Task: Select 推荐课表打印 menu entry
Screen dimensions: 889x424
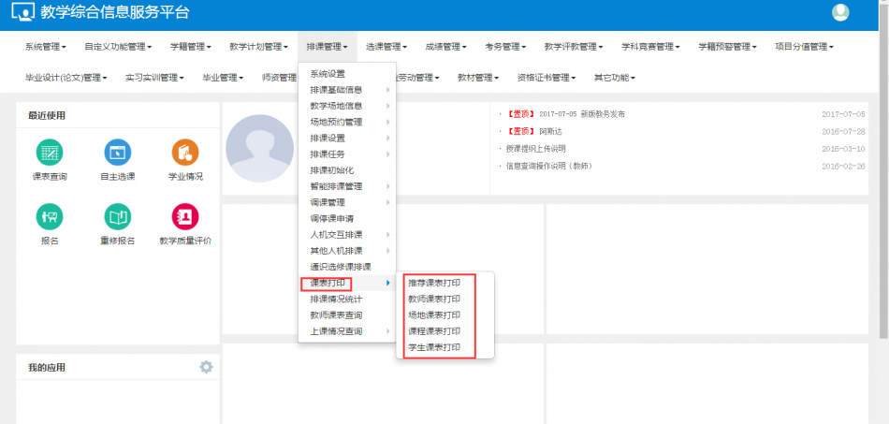Action: click(434, 283)
